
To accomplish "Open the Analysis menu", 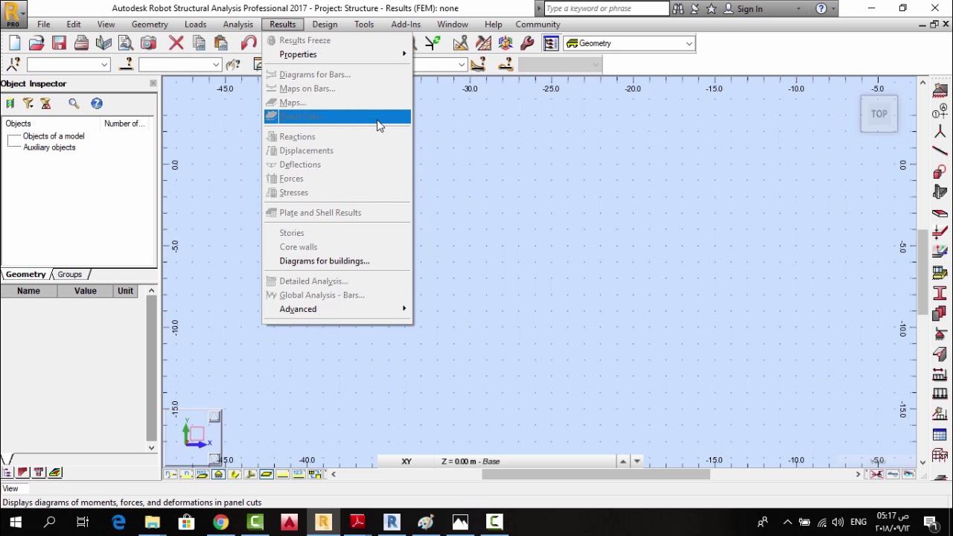I will (238, 25).
